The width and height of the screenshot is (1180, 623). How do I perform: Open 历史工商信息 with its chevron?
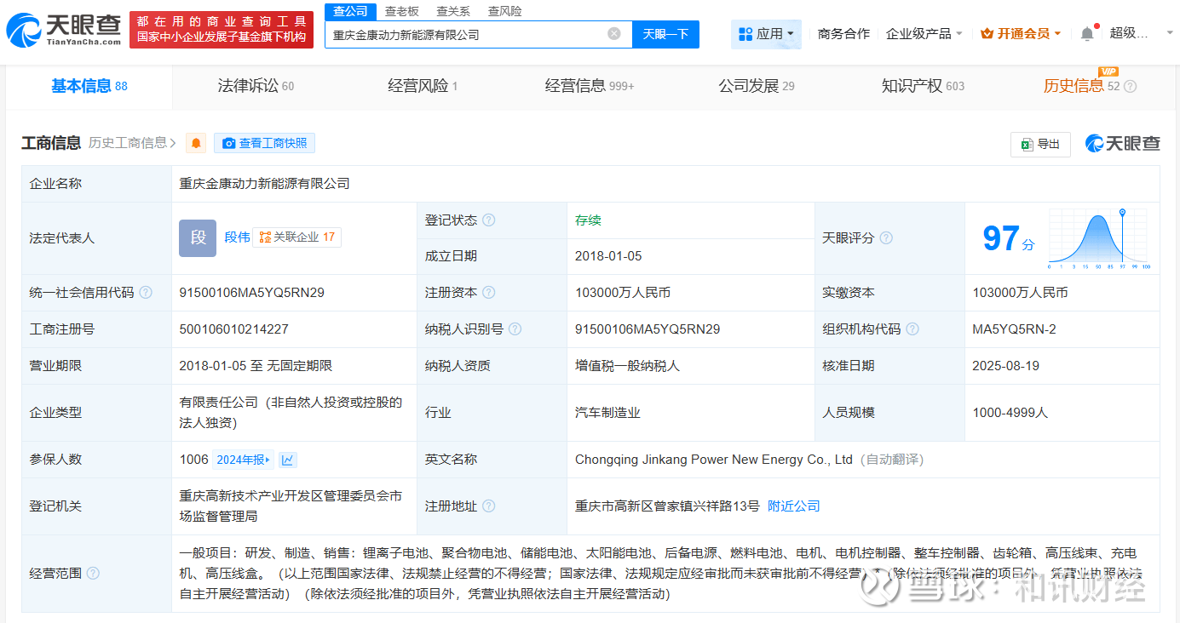(132, 143)
